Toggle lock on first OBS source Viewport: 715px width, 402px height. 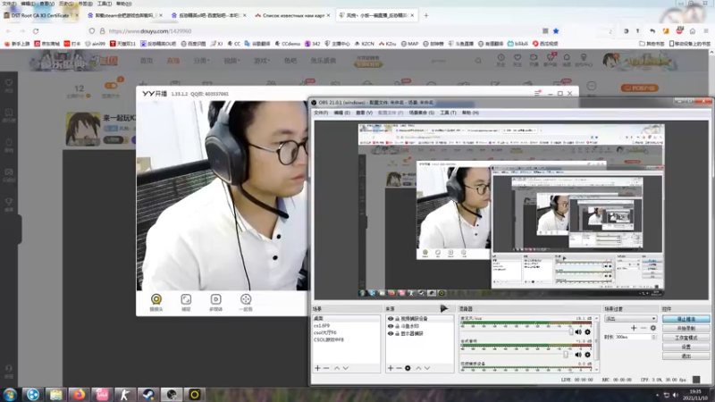pyautogui.click(x=397, y=319)
